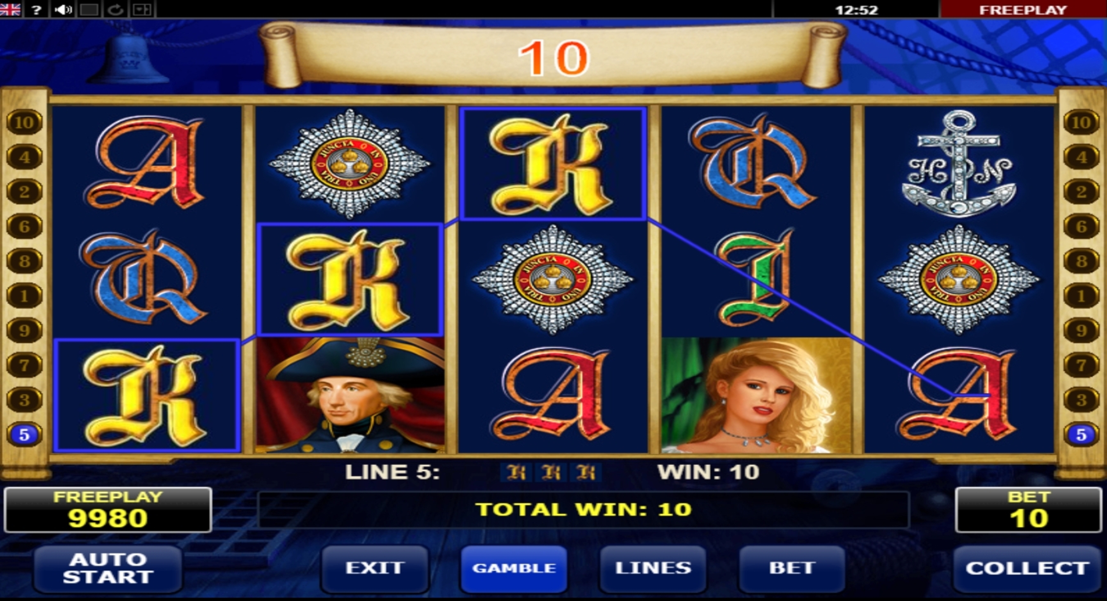This screenshot has height=601, width=1107.
Task: Gamble the current win
Action: point(514,568)
